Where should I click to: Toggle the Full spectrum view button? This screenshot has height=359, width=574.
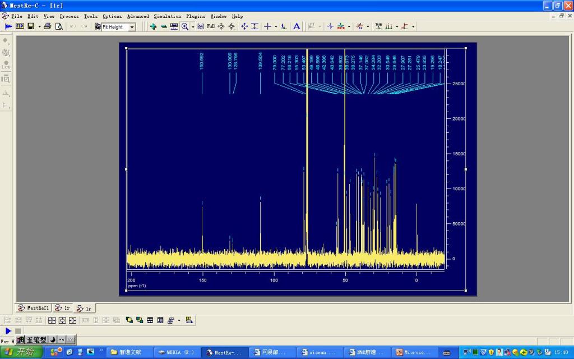pyautogui.click(x=211, y=26)
